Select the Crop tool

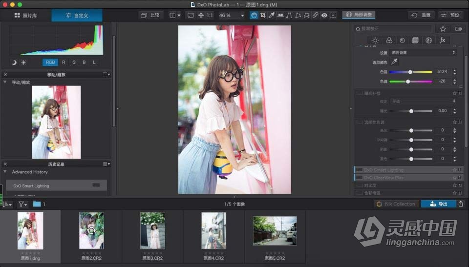[263, 15]
